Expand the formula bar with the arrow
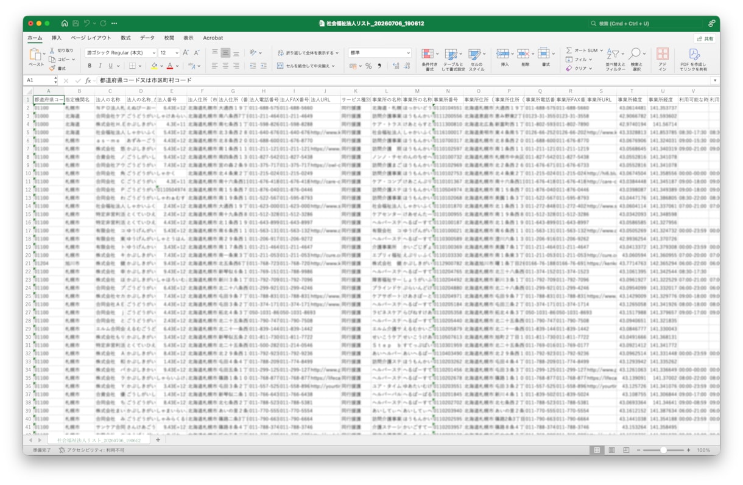743x485 pixels. coord(715,80)
